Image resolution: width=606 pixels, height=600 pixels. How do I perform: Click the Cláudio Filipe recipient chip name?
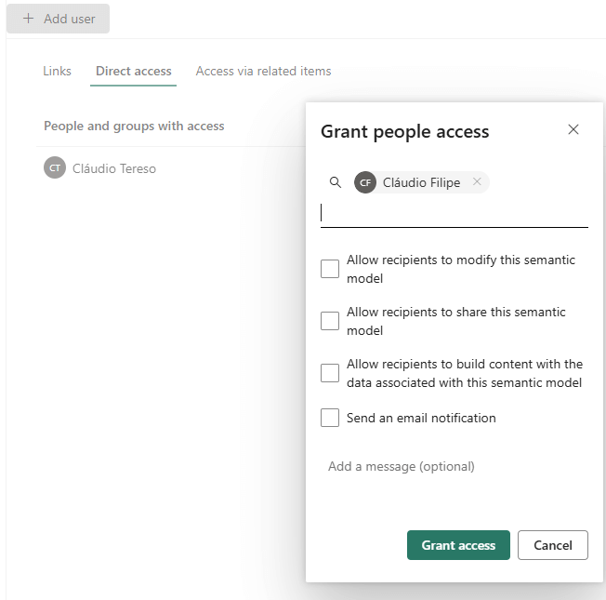tap(421, 182)
